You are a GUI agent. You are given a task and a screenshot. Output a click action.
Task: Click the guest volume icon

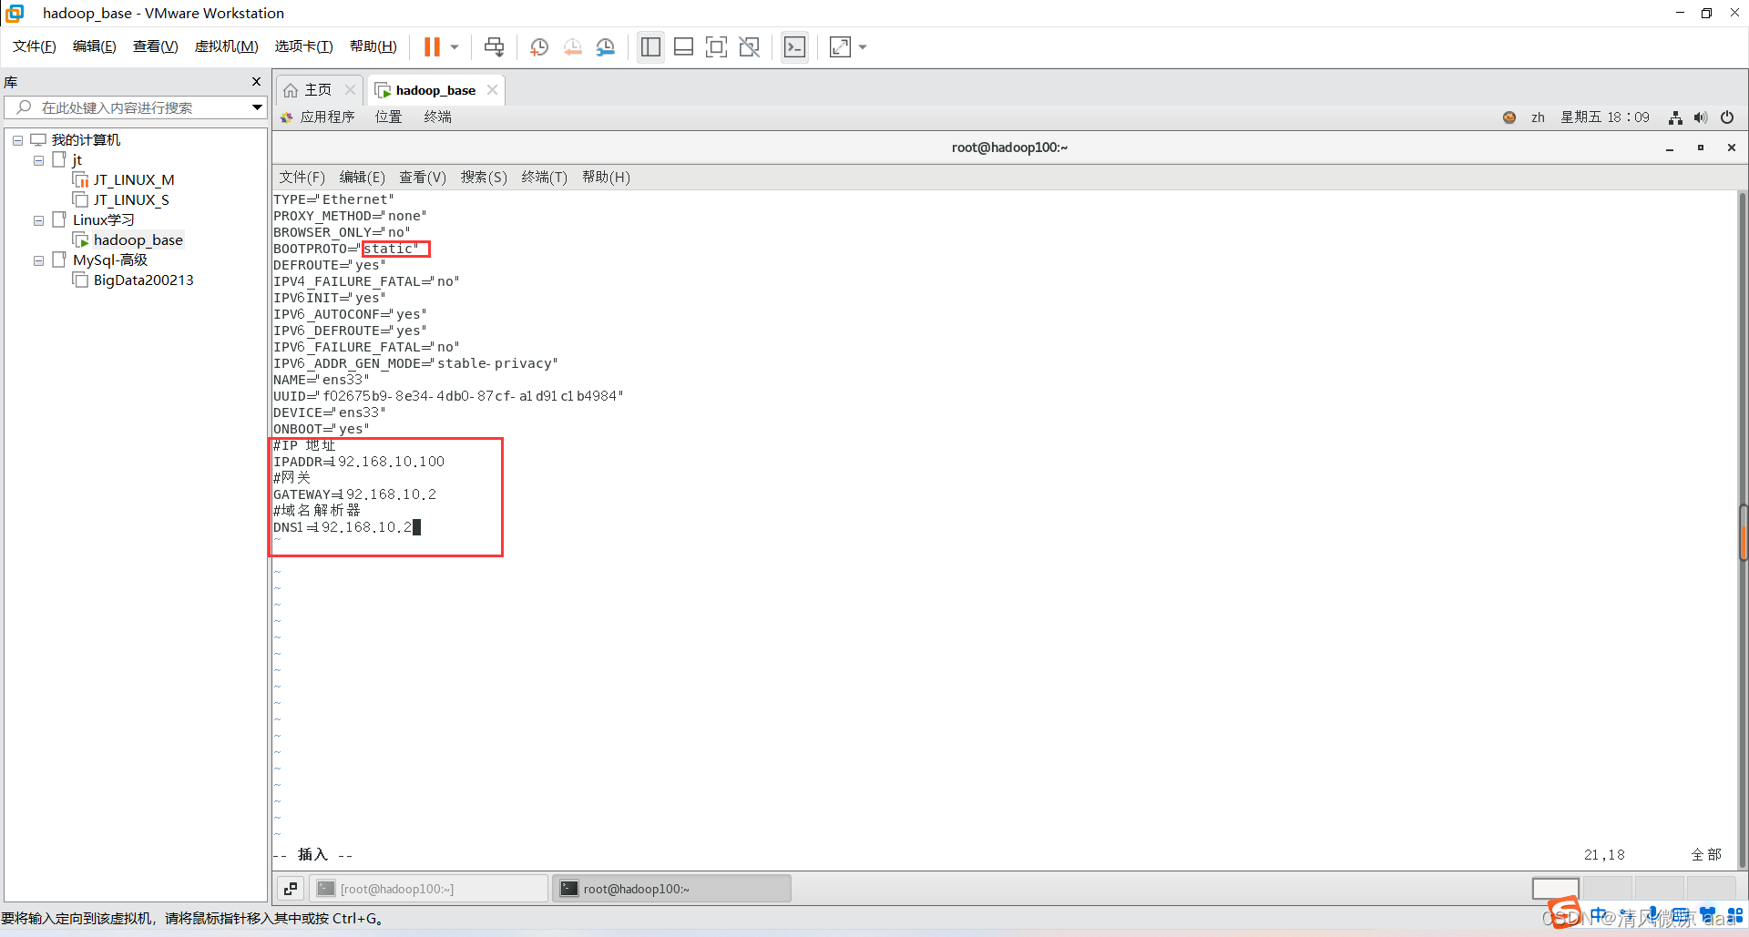pos(1701,117)
